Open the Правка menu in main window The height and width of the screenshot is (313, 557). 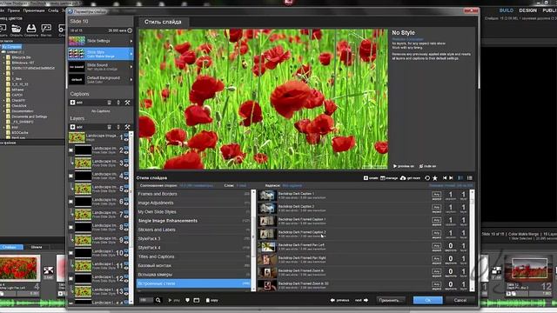[14, 10]
